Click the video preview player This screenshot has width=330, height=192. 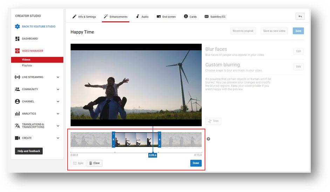(x=136, y=85)
